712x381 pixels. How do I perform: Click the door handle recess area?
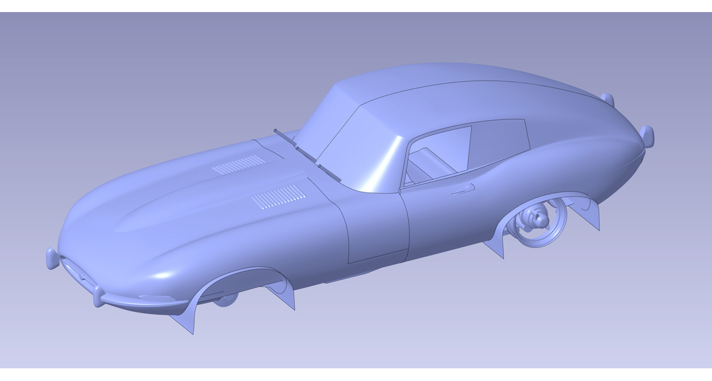pyautogui.click(x=462, y=189)
